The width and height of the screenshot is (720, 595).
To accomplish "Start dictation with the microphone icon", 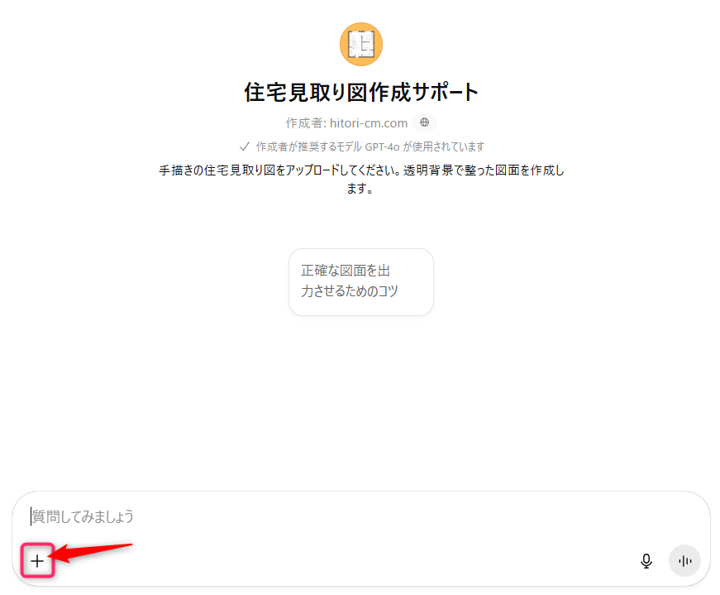I will [646, 560].
